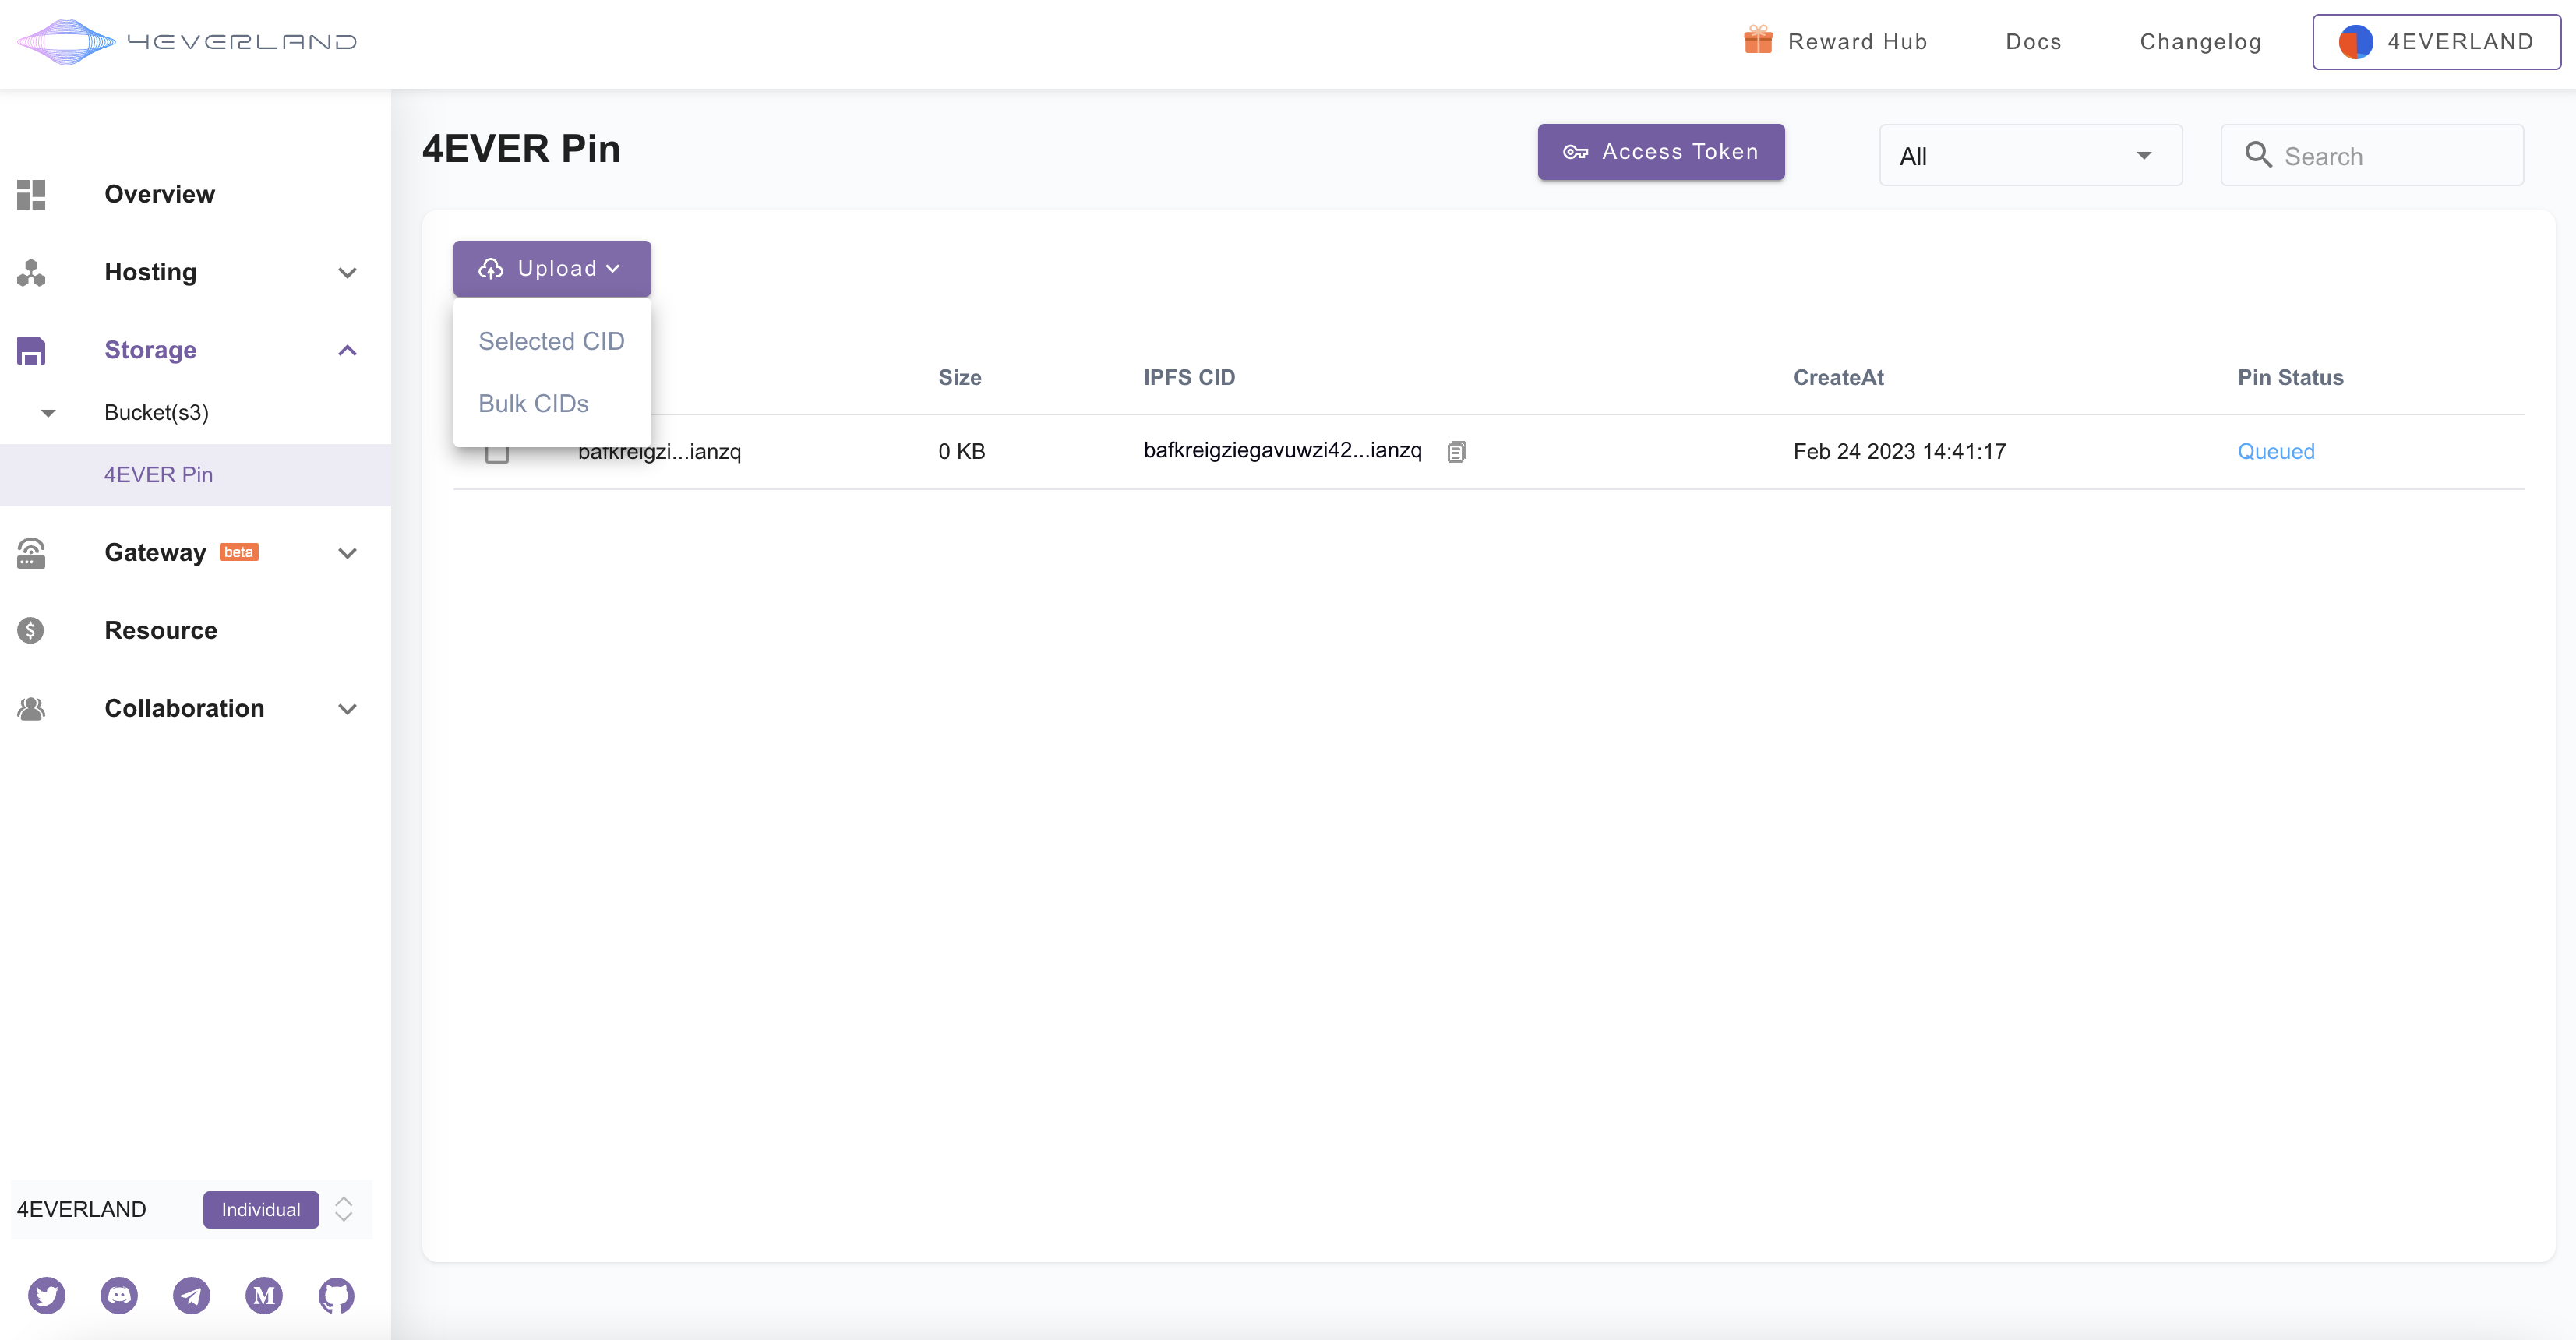The height and width of the screenshot is (1340, 2576).
Task: Choose Bulk CIDs from Upload menu
Action: (x=533, y=403)
